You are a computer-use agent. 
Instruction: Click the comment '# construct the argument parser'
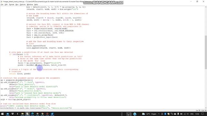[30, 78]
